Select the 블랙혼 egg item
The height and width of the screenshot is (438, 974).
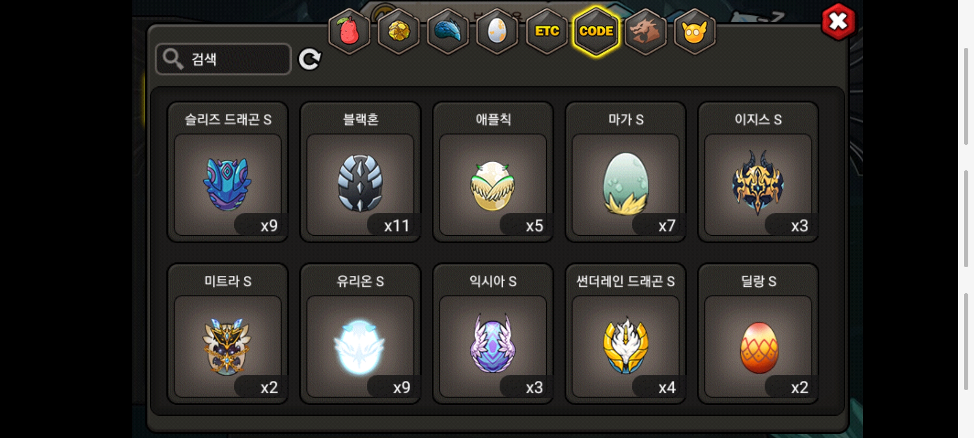pos(360,172)
